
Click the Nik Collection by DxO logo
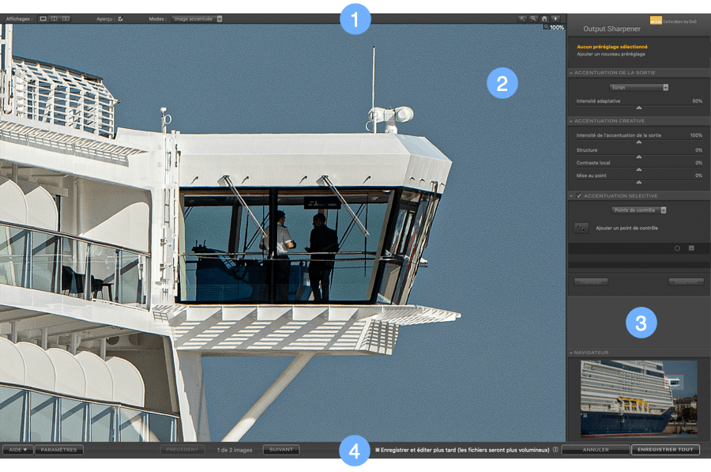point(673,21)
